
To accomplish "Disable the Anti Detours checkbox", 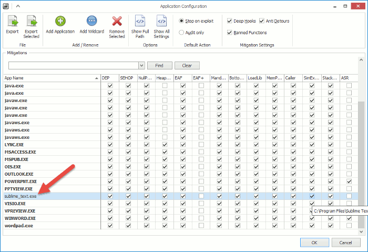I will (x=262, y=21).
